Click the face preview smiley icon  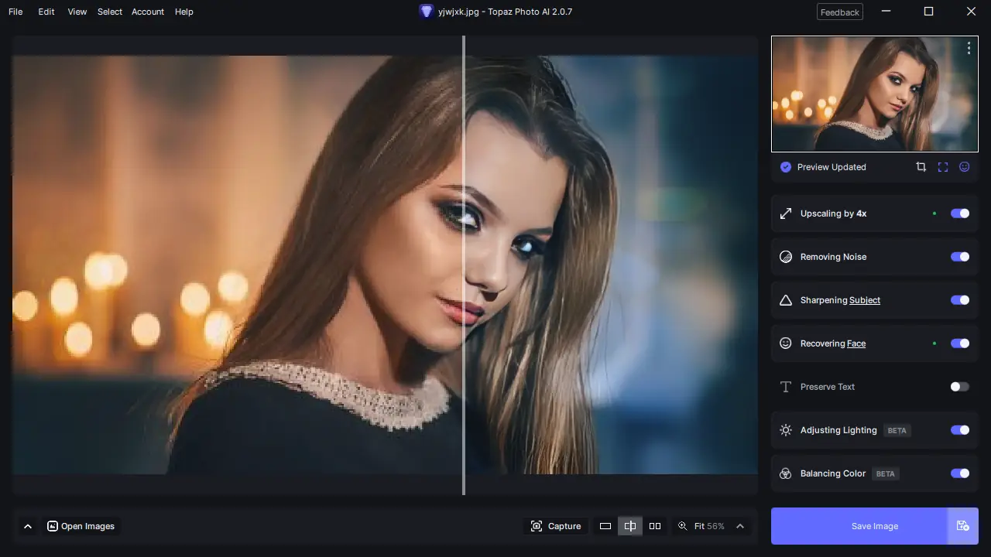click(964, 166)
